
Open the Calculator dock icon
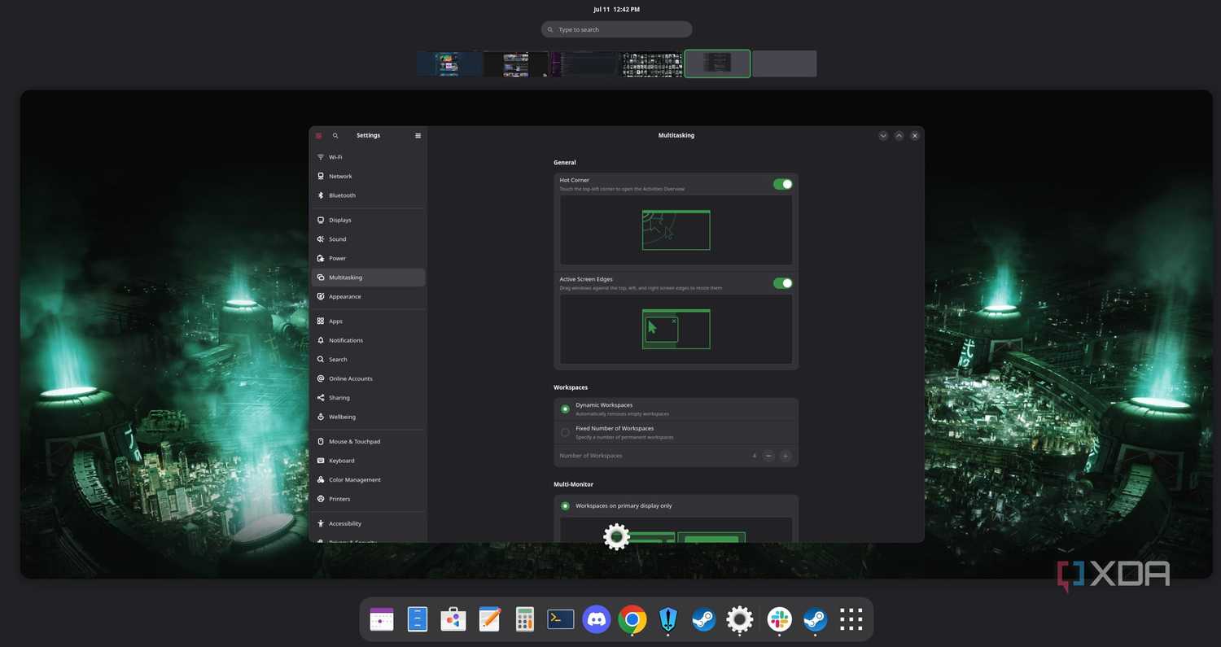[525, 619]
